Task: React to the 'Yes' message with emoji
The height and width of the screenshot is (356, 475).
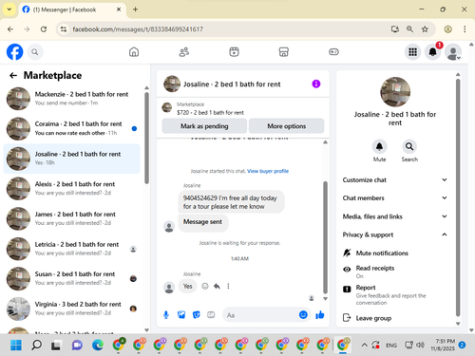Action: [205, 286]
